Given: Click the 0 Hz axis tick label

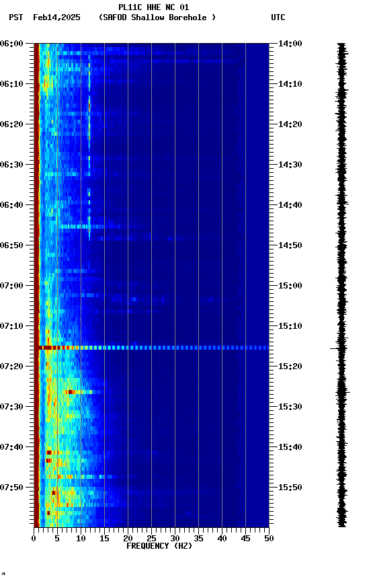Looking at the screenshot, I should click(x=34, y=539).
